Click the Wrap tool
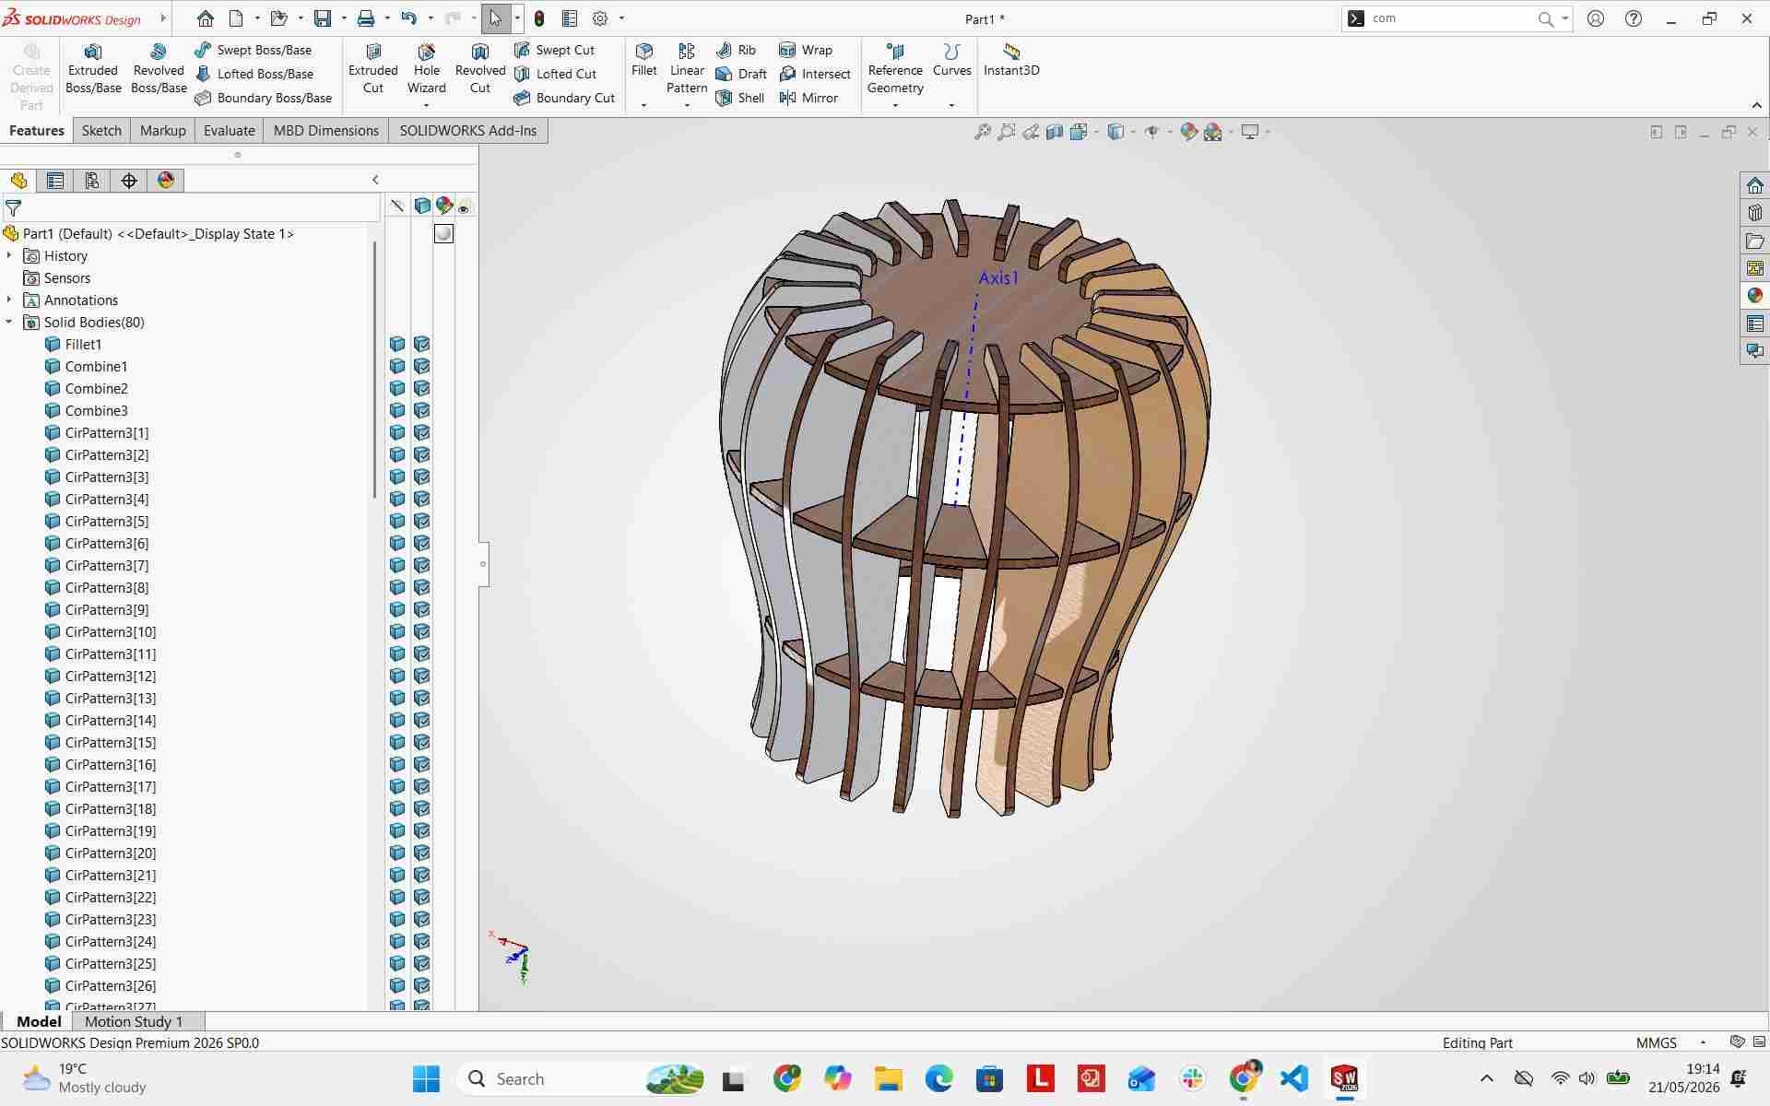 click(806, 50)
